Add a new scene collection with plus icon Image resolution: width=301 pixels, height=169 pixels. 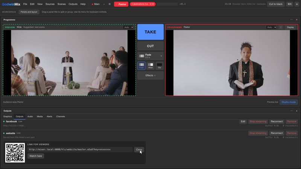coord(104,4)
